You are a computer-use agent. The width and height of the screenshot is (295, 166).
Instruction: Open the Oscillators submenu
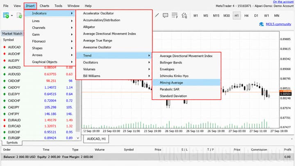click(114, 62)
